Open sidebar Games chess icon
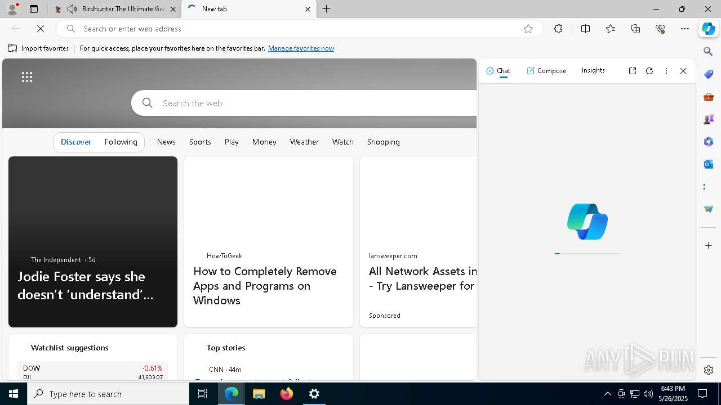This screenshot has width=721, height=405. point(709,119)
